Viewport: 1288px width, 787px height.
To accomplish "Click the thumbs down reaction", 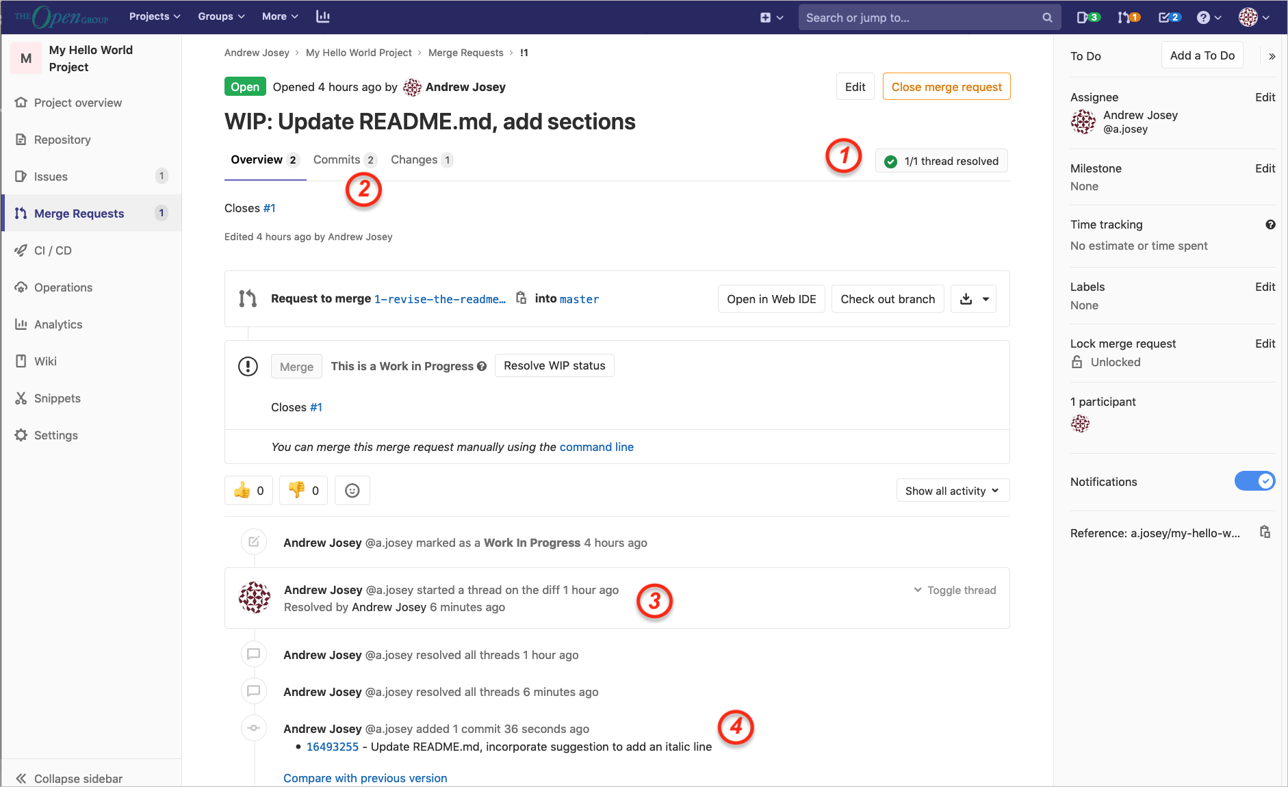I will (304, 490).
